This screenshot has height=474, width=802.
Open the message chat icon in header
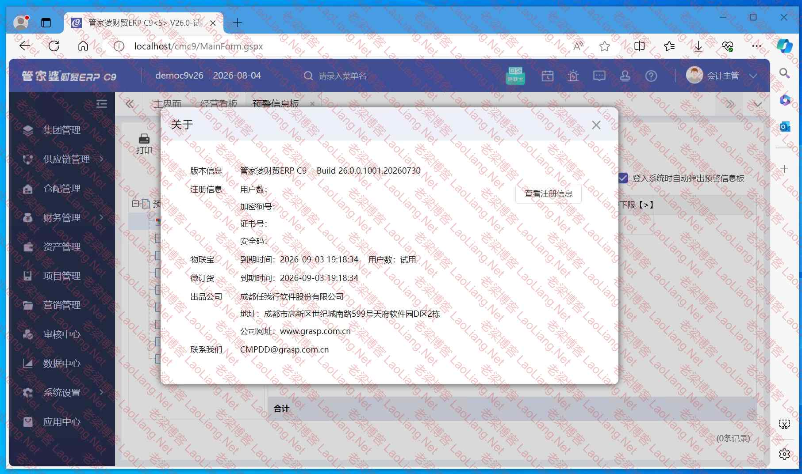tap(599, 76)
